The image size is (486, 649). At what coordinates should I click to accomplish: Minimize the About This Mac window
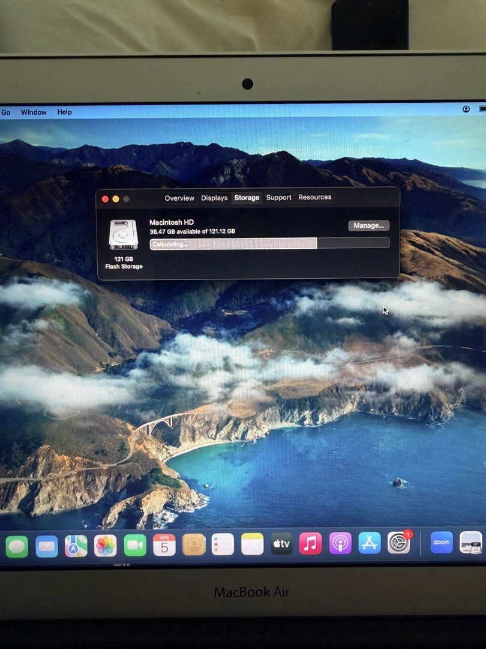(116, 199)
